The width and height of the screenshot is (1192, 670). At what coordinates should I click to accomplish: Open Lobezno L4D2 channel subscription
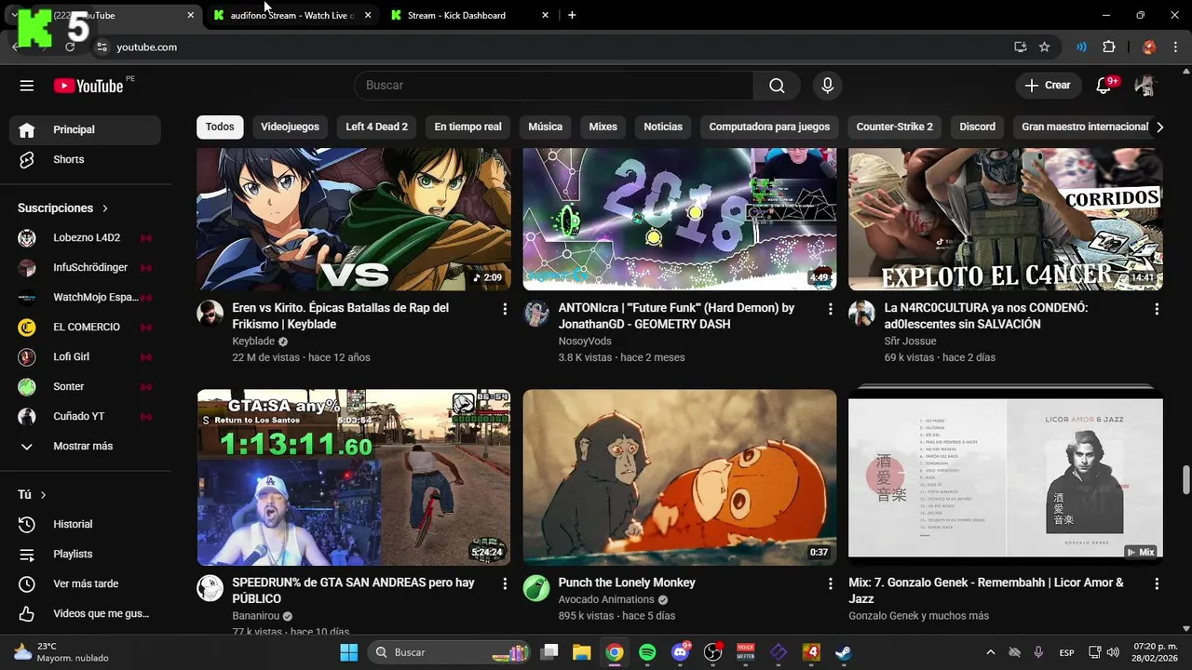pyautogui.click(x=85, y=237)
